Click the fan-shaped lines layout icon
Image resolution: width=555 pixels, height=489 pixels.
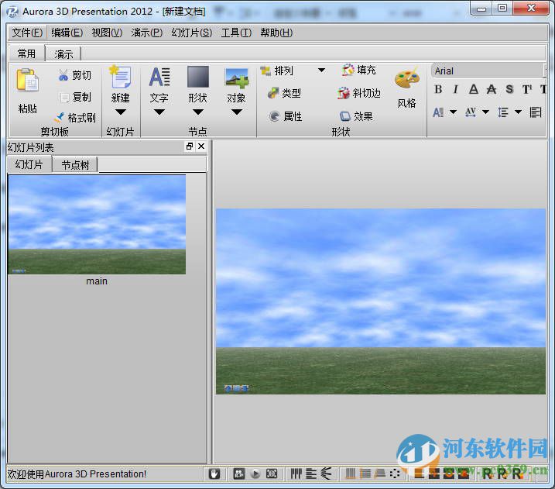(x=327, y=474)
